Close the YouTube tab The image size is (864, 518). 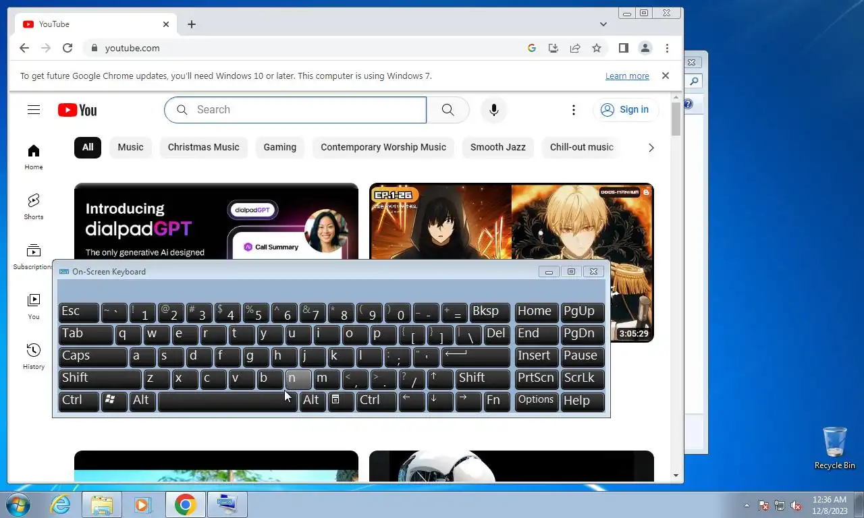tap(166, 24)
